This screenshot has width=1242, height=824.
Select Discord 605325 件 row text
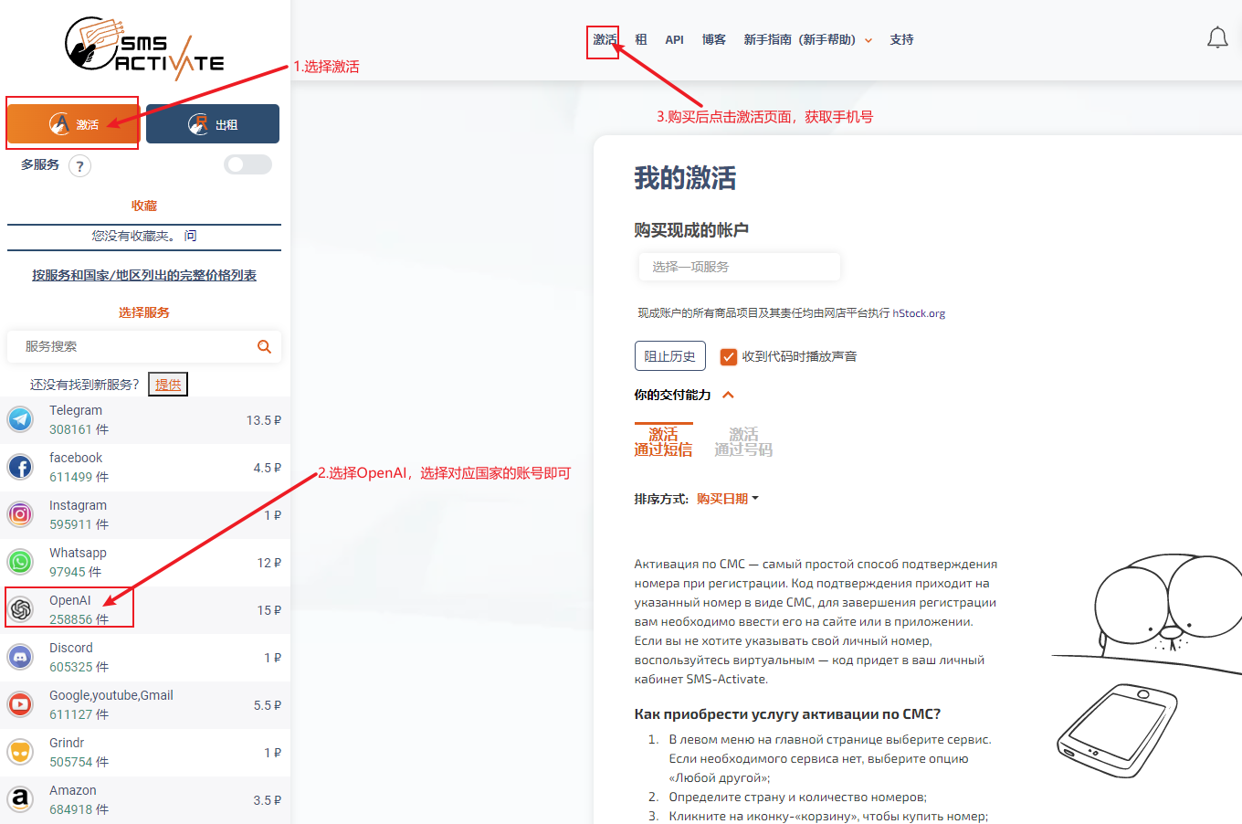79,658
